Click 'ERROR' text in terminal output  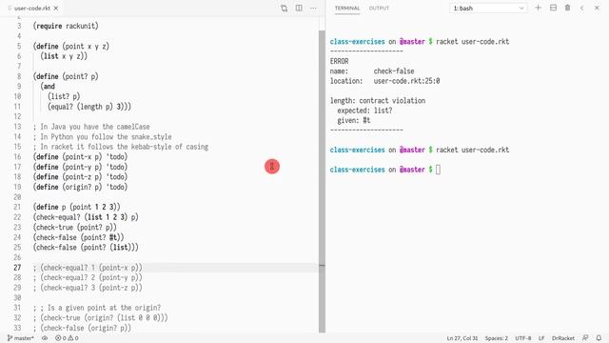(339, 61)
